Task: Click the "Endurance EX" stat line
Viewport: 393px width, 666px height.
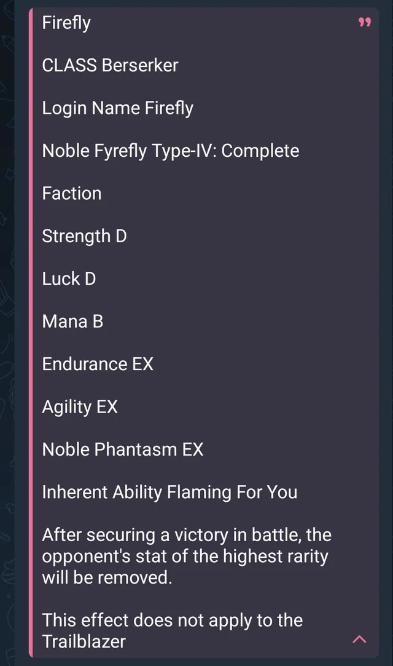Action: point(98,364)
